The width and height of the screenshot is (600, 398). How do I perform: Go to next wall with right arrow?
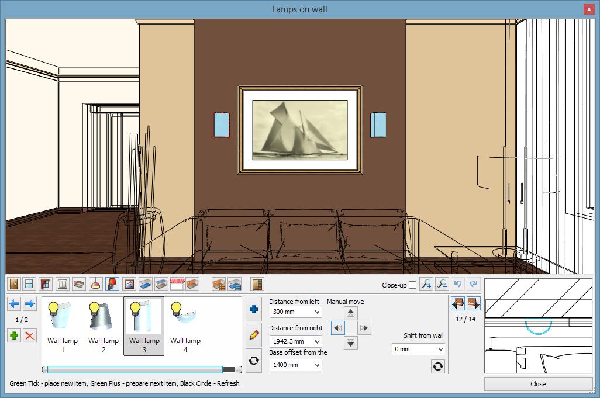[x=473, y=303]
